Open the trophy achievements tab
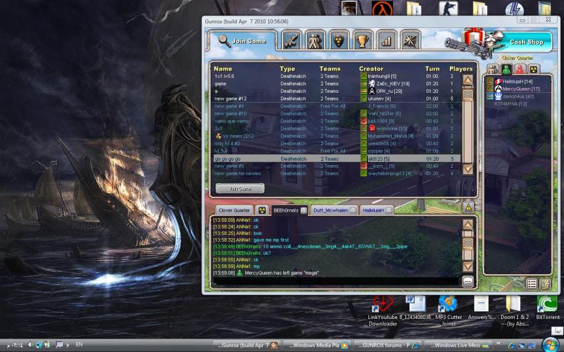The image size is (564, 352). [x=362, y=40]
